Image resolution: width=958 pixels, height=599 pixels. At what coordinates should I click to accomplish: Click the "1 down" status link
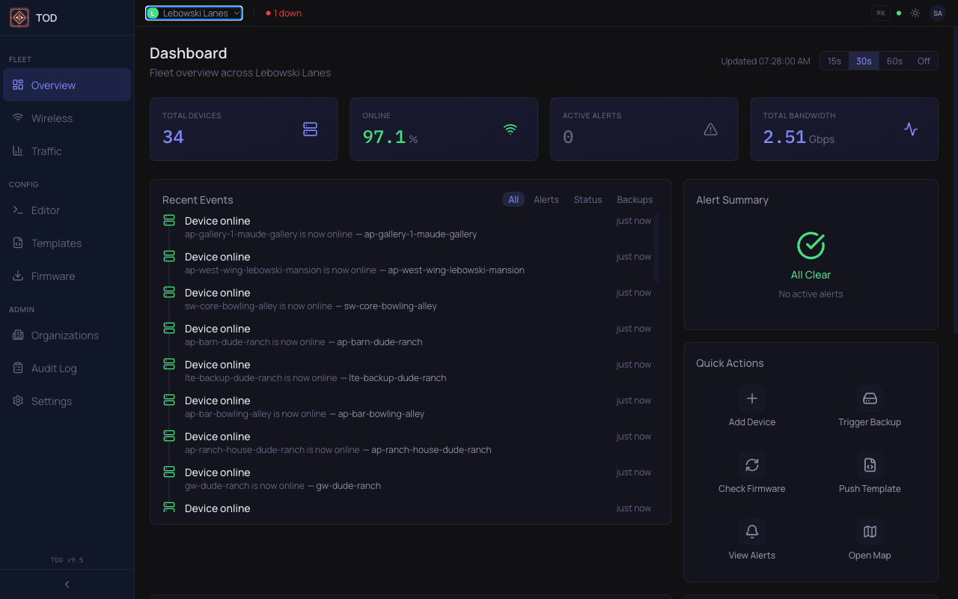pos(283,13)
